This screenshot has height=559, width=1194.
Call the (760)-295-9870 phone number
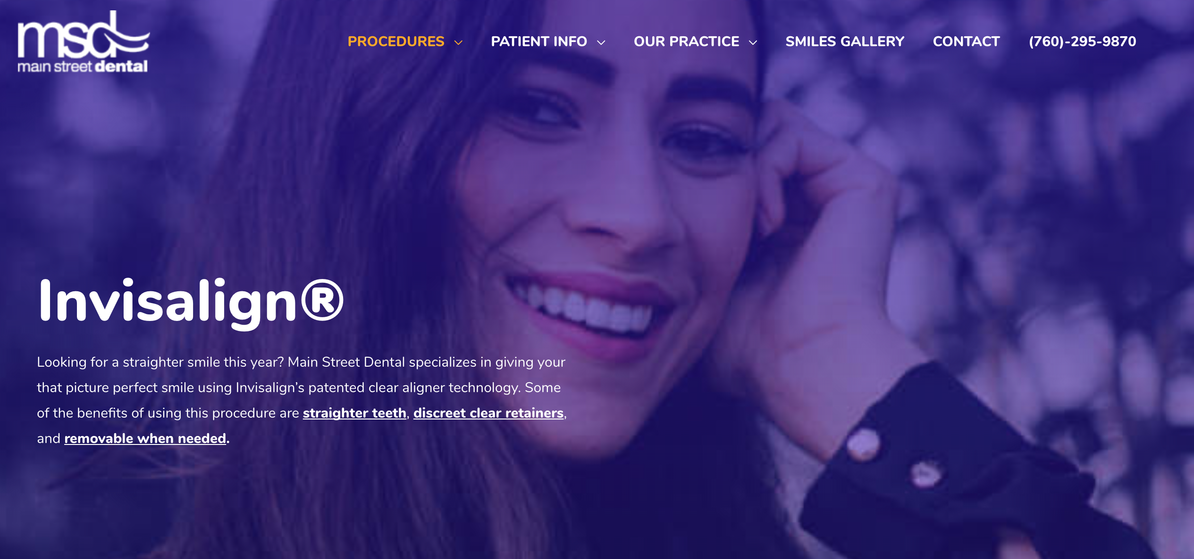click(x=1082, y=41)
